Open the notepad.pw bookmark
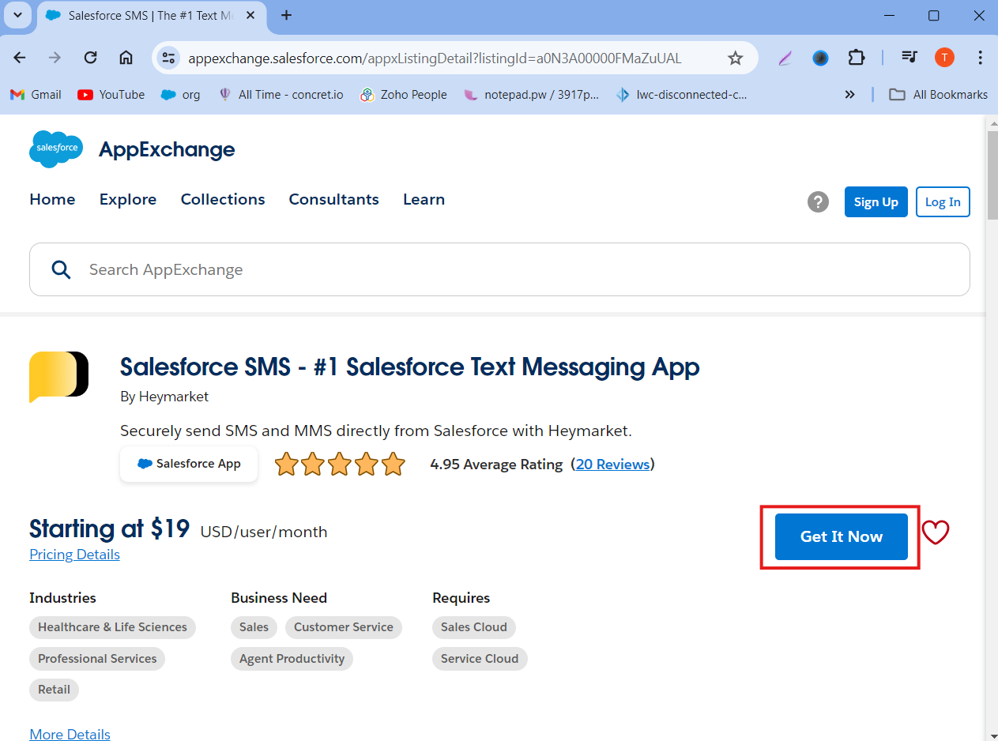998x741 pixels. tap(532, 94)
